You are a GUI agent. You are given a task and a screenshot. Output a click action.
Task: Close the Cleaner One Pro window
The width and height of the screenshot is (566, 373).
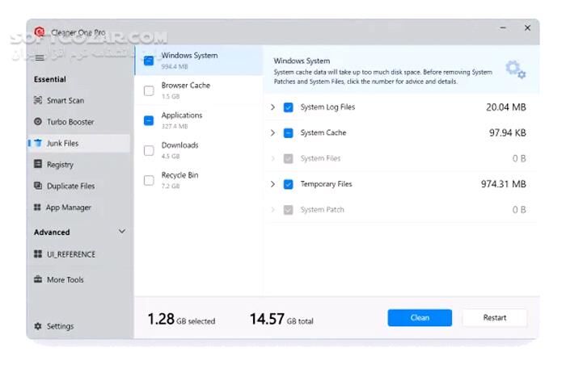click(527, 27)
